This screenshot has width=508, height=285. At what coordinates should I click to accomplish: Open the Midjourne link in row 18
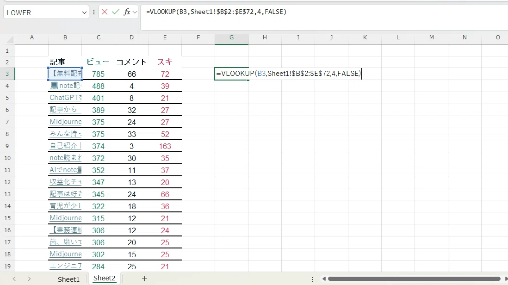[66, 254]
